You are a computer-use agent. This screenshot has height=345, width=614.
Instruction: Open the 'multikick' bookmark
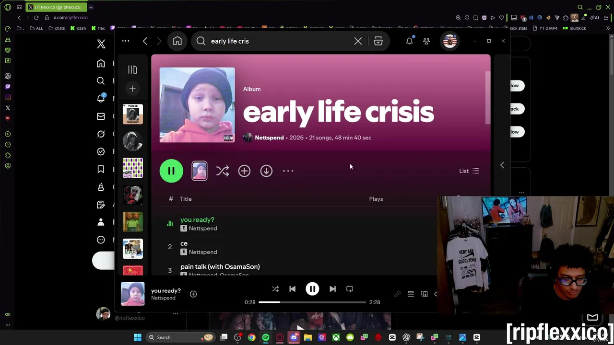(x=575, y=28)
